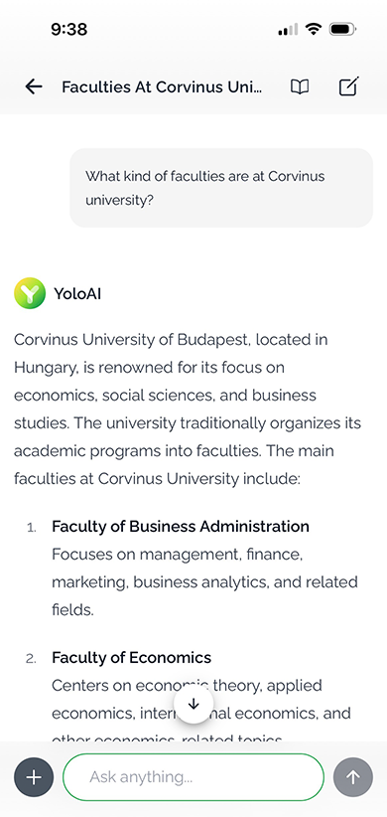Tap the plus attachment button

click(34, 777)
